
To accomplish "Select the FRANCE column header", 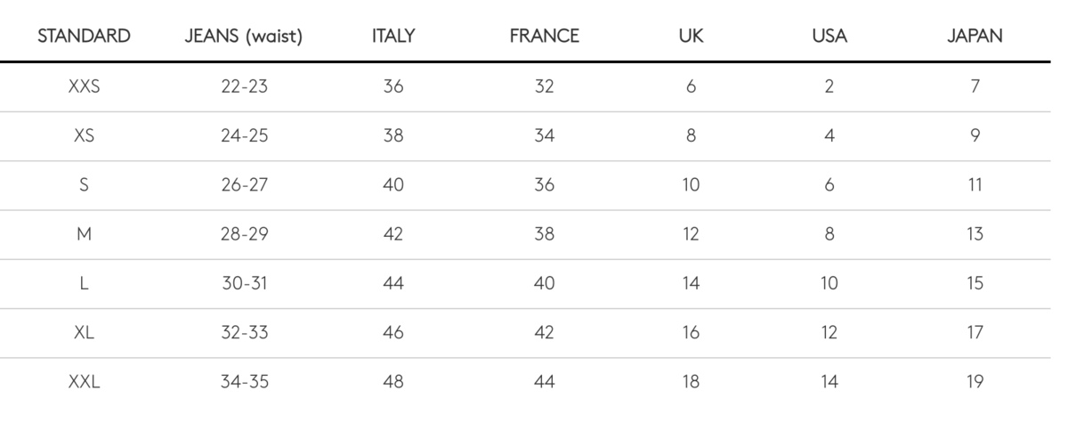I will coord(544,37).
